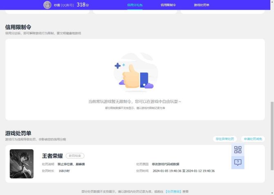This screenshot has width=274, height=195.
Task: Click the user avatar in the header
Action: pyautogui.click(x=47, y=5)
